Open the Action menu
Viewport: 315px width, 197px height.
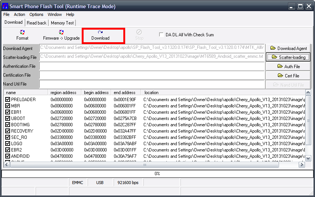[x=19, y=14]
